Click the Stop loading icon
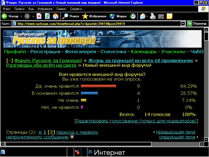 point(39,16)
